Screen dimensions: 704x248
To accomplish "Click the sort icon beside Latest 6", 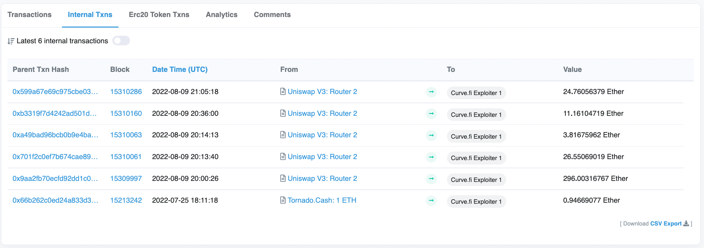I will pos(11,41).
